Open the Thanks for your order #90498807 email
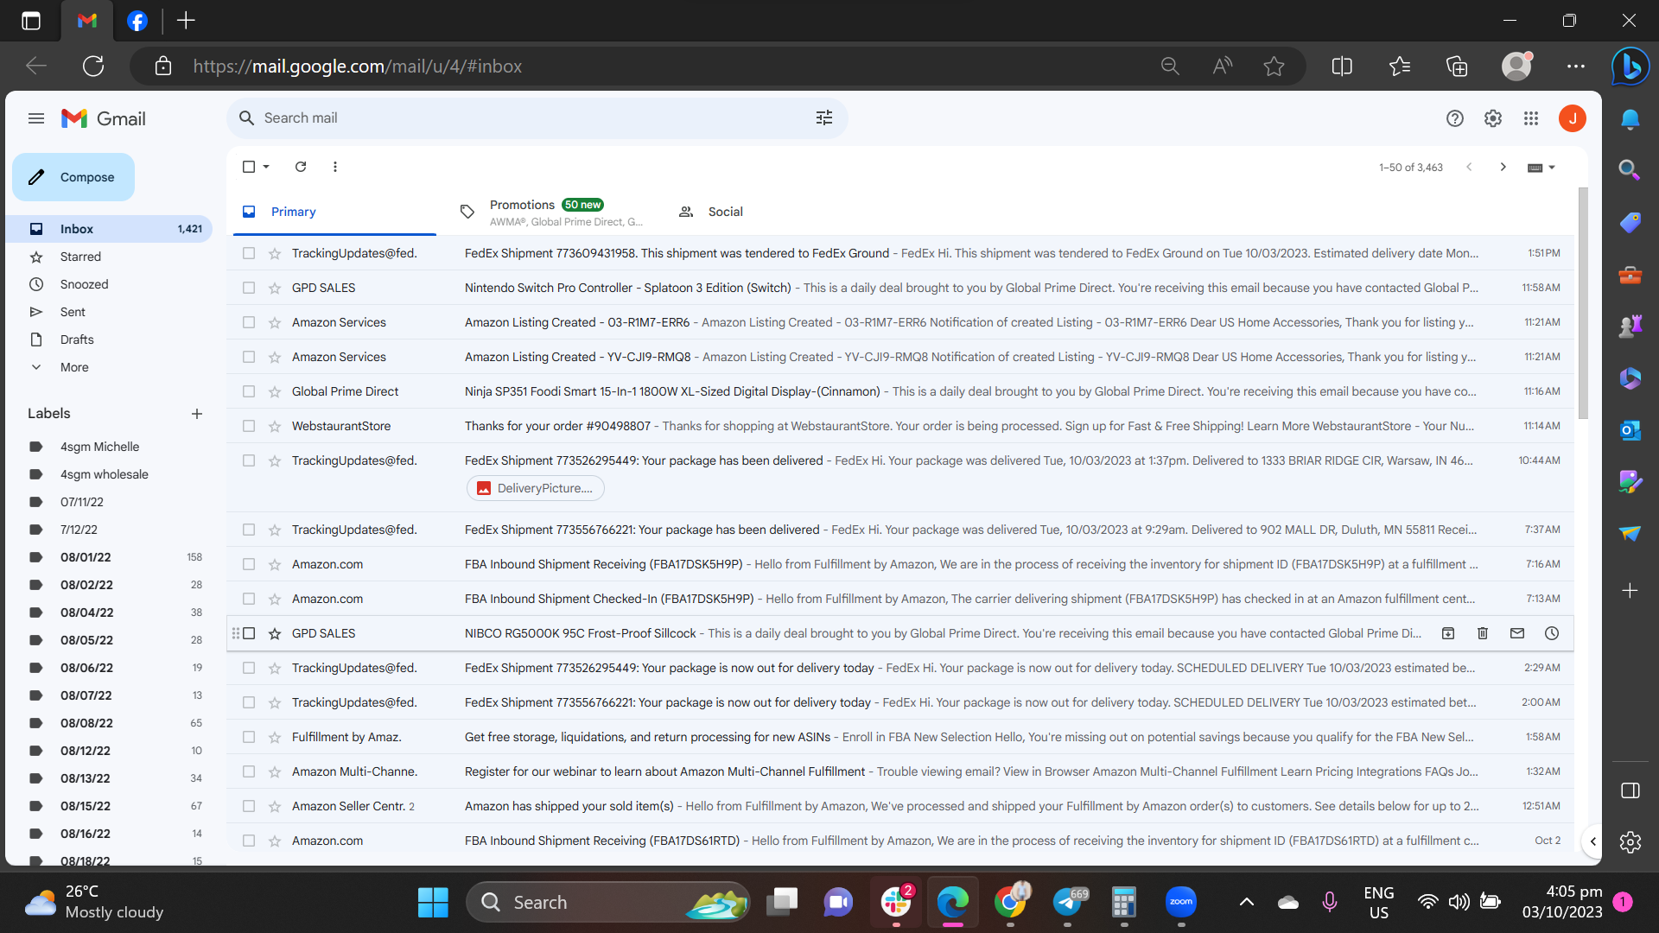Image resolution: width=1659 pixels, height=933 pixels. point(899,426)
